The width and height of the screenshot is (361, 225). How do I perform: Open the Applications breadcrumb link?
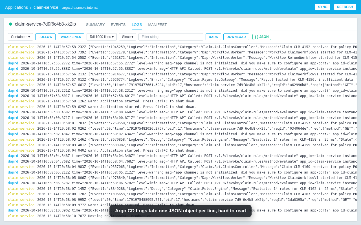[x=16, y=7]
